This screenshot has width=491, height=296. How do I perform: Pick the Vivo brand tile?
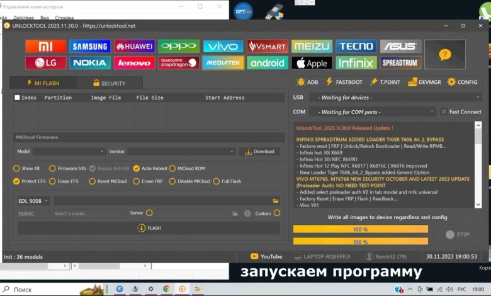[223, 47]
